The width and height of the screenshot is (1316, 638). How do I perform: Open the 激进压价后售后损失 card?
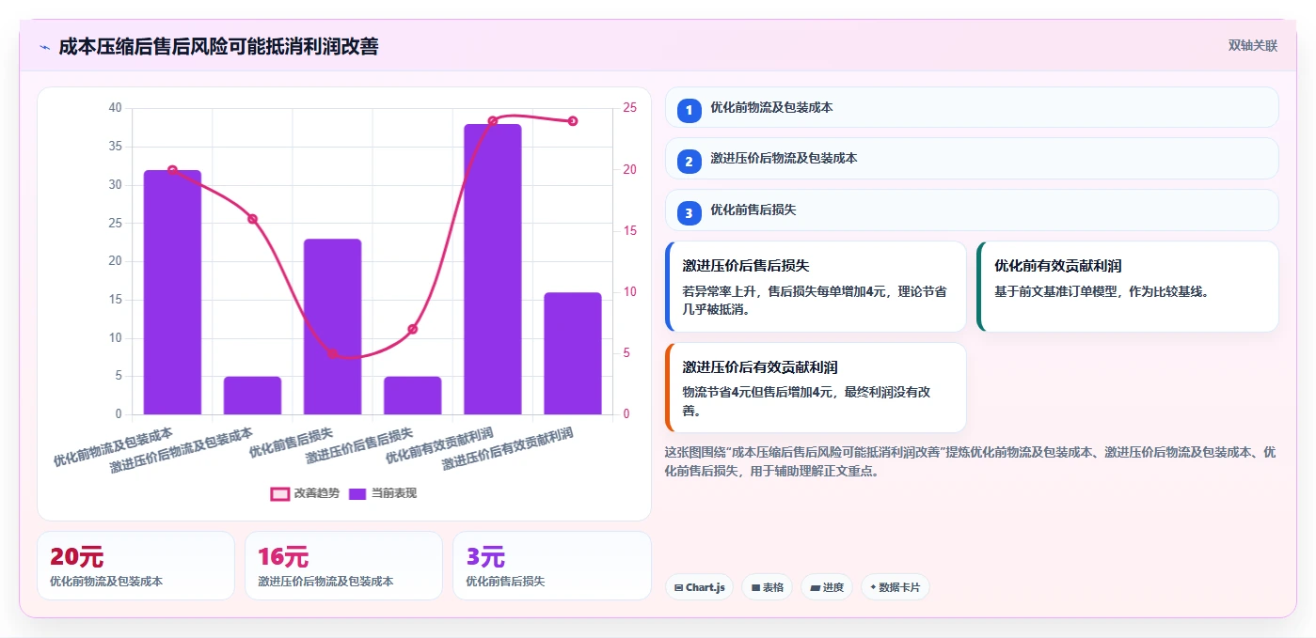pyautogui.click(x=816, y=287)
